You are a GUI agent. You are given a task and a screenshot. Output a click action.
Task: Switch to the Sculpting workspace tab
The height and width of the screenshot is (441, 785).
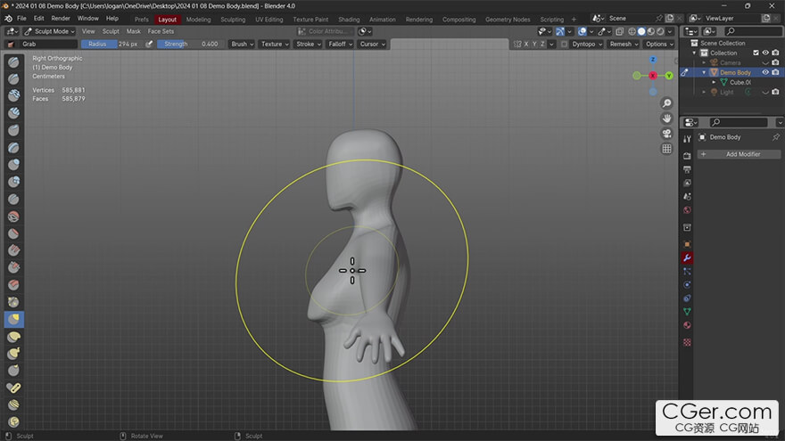233,20
